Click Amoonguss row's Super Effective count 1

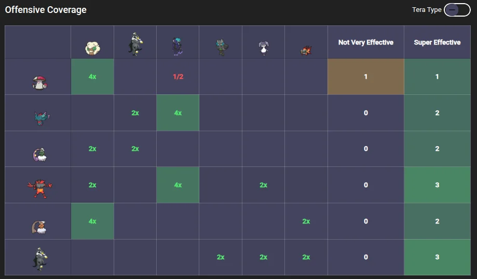tap(437, 77)
